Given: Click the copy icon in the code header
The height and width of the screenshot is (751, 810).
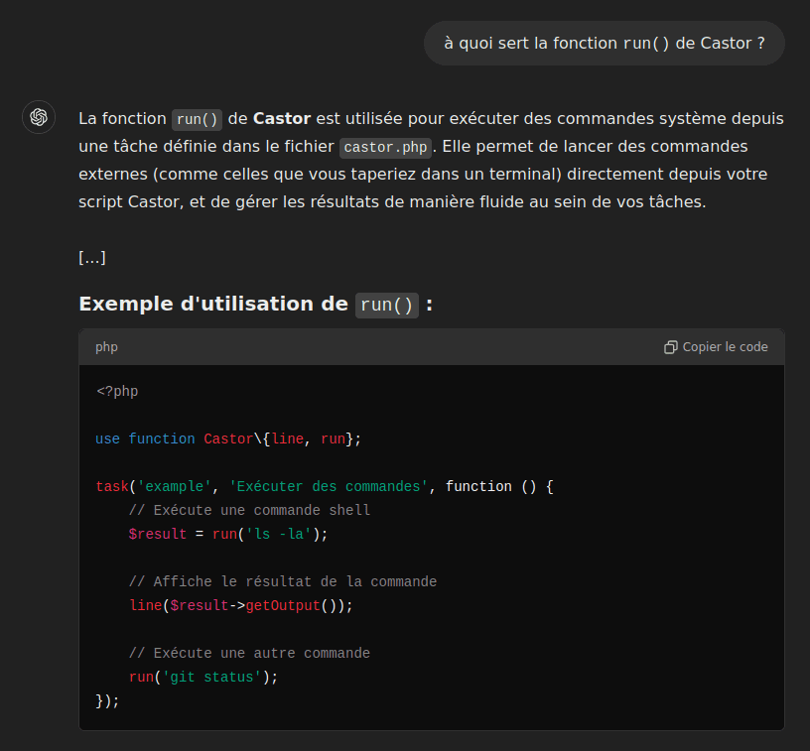Looking at the screenshot, I should pos(671,347).
